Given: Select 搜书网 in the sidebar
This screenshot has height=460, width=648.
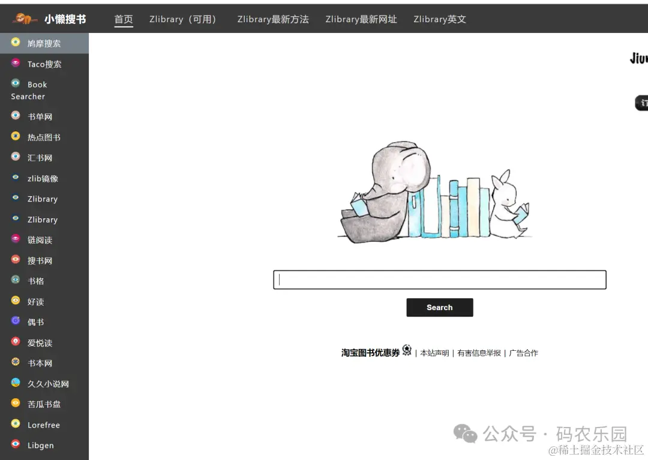Looking at the screenshot, I should 44,260.
